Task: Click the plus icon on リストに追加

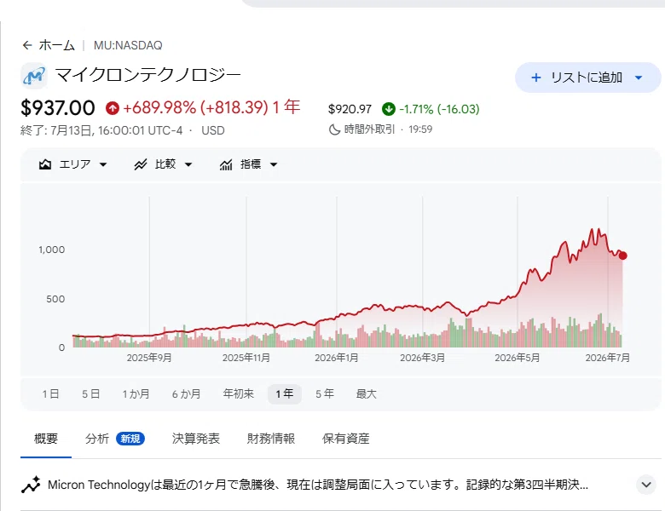Action: coord(536,78)
